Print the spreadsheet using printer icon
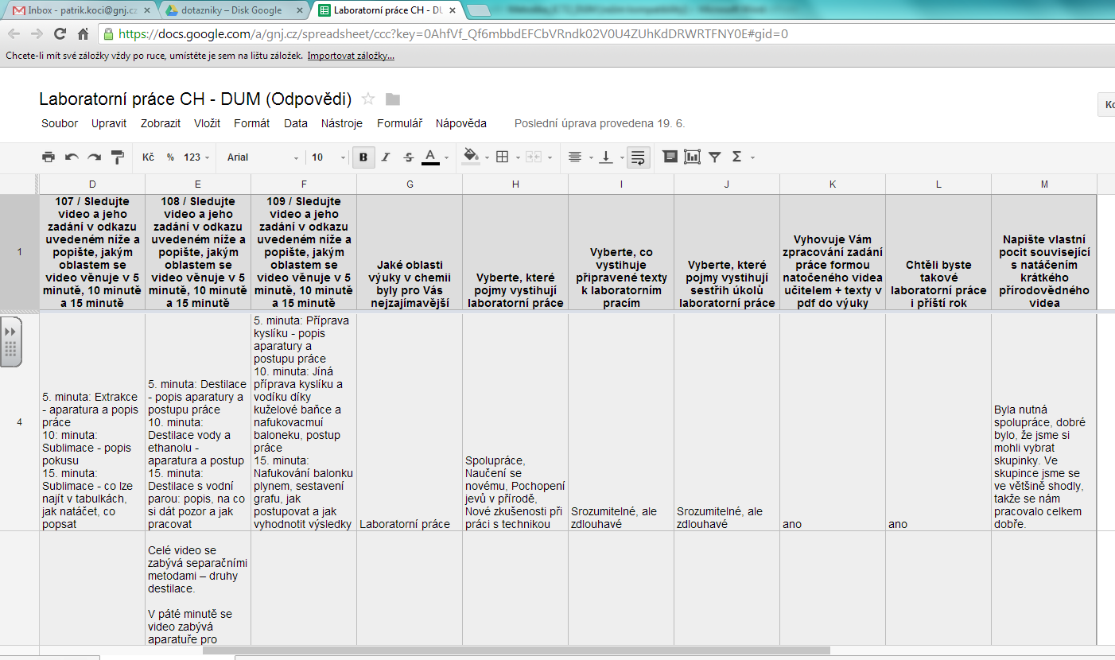 pyautogui.click(x=49, y=157)
